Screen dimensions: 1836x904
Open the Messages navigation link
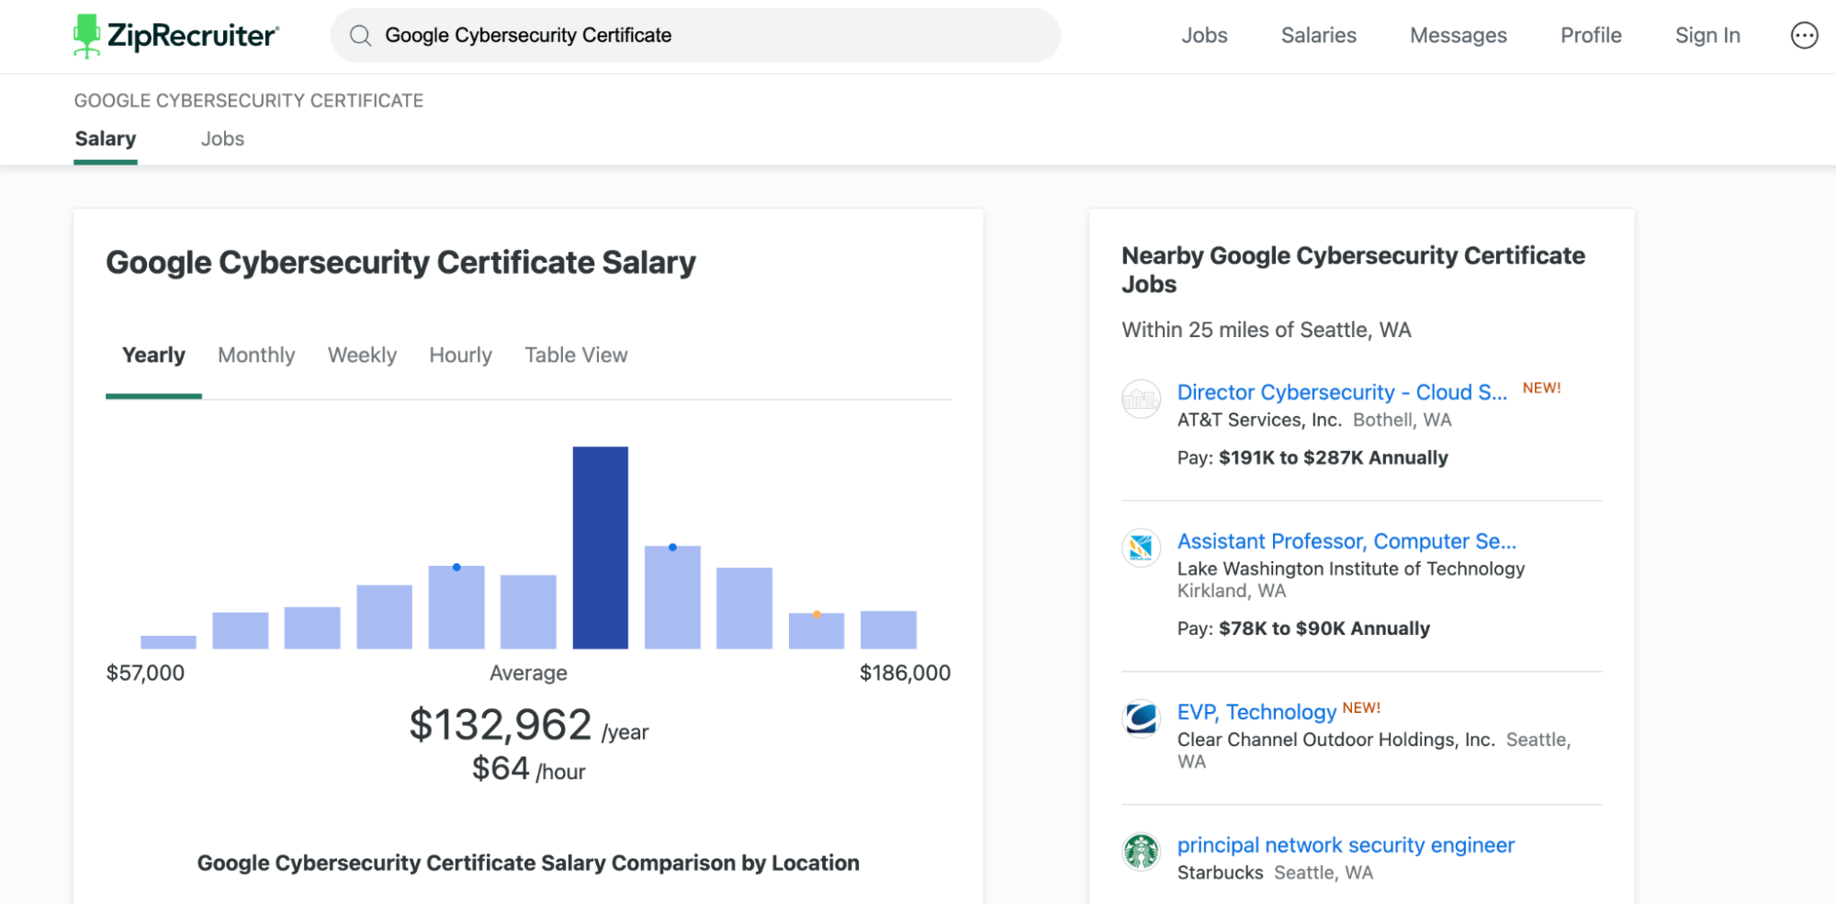[x=1459, y=36]
